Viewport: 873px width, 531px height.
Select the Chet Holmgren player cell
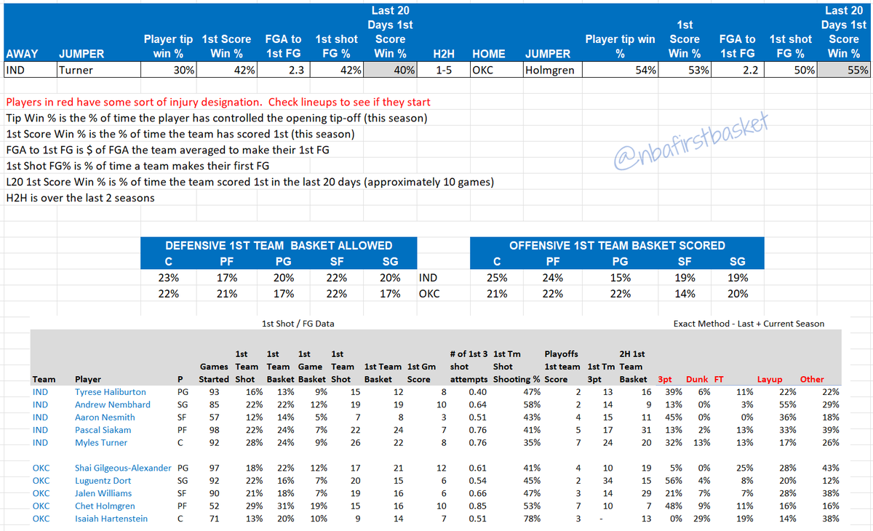click(x=103, y=506)
